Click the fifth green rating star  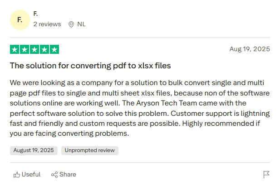tap(54, 49)
